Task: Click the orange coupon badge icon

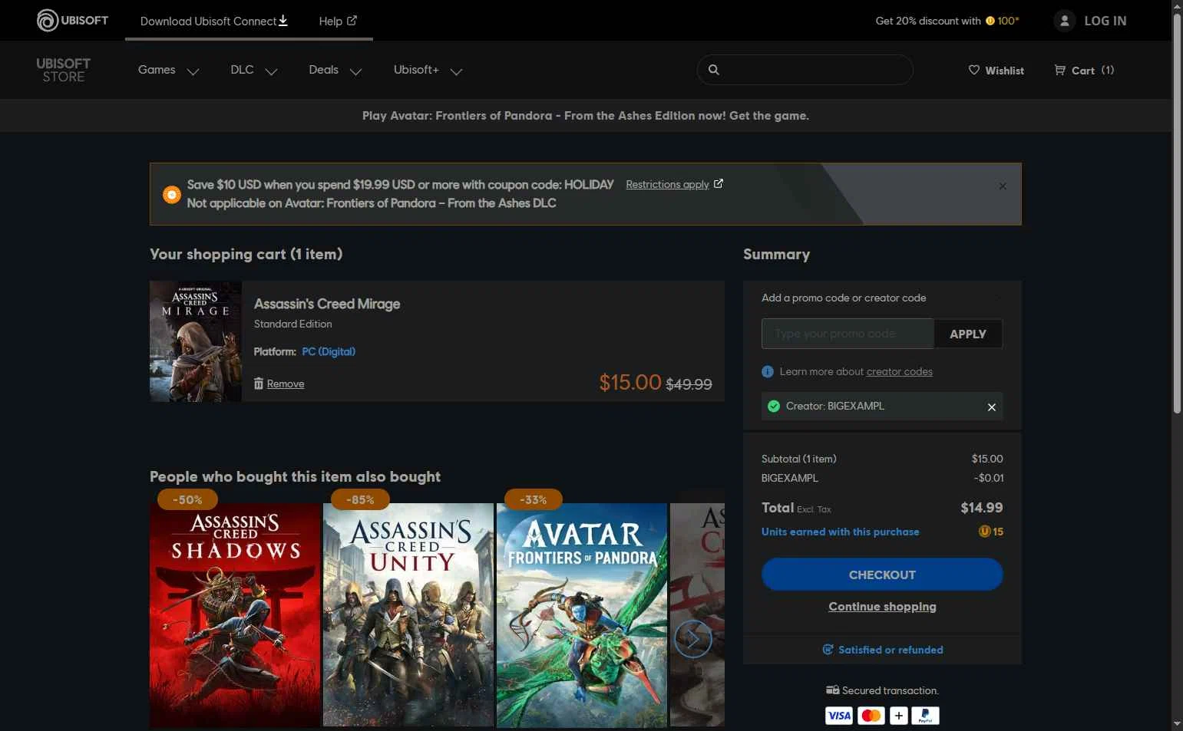Action: click(x=172, y=195)
